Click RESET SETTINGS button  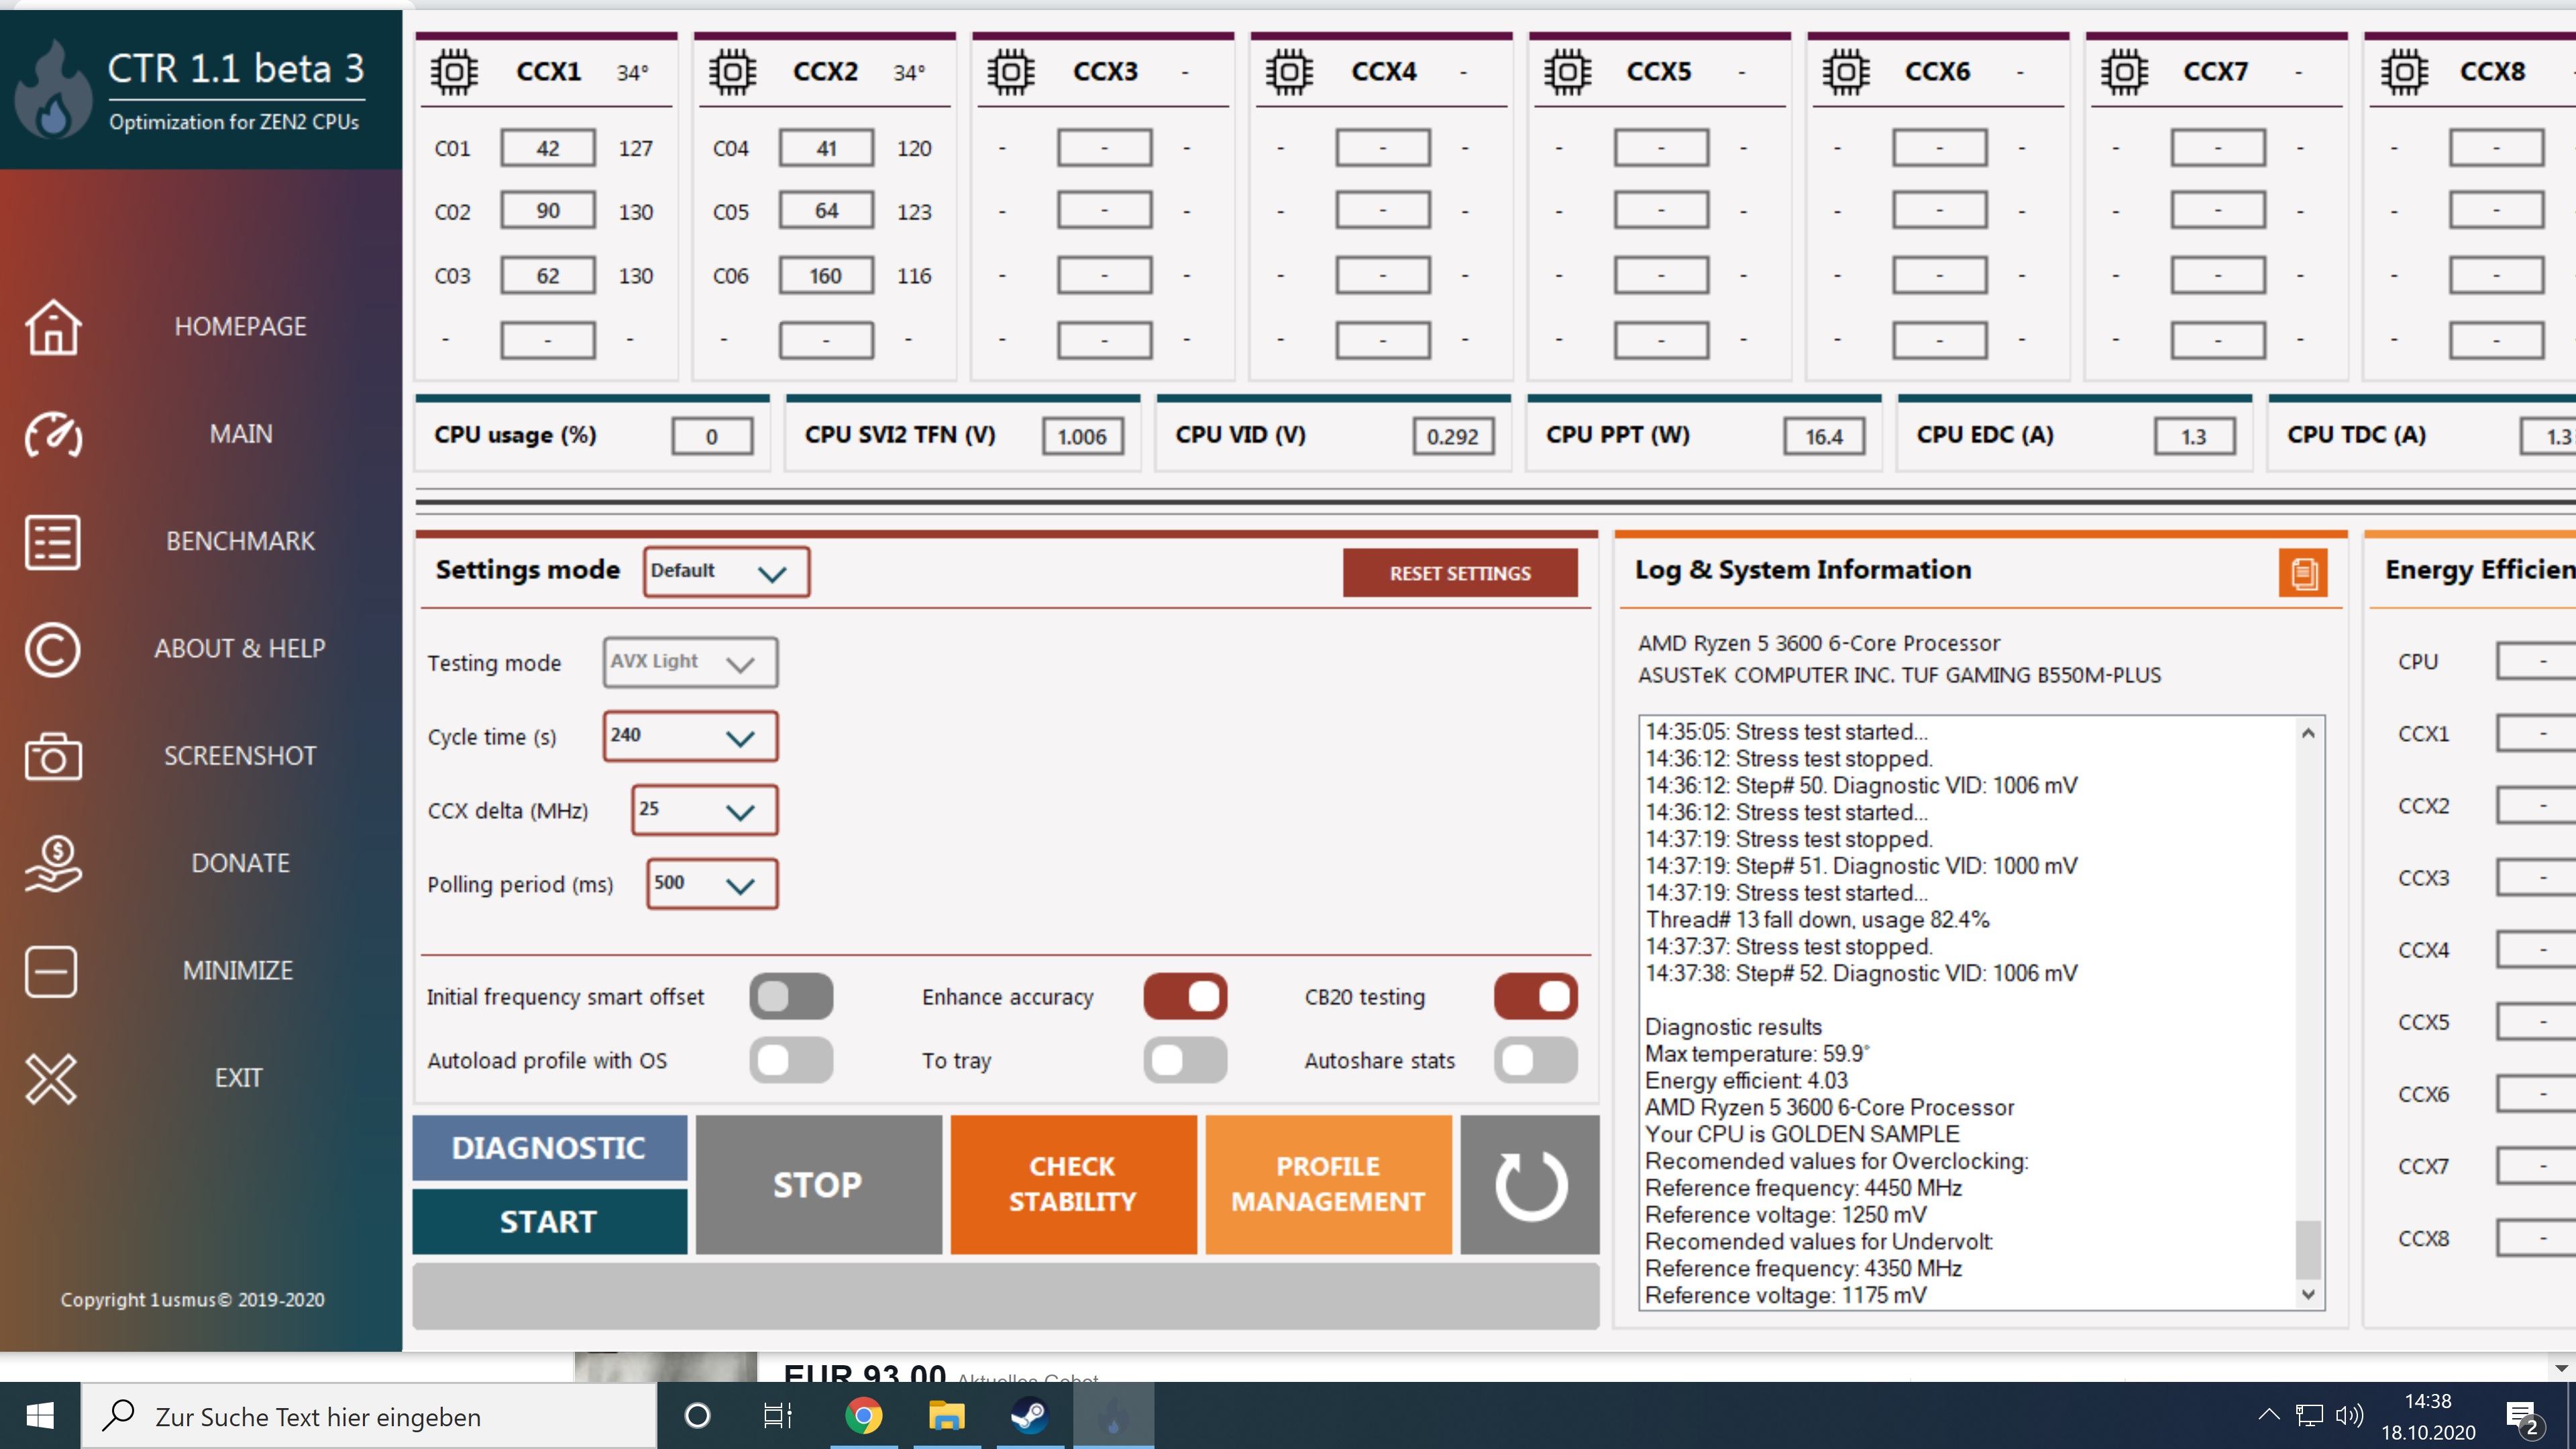1460,573
